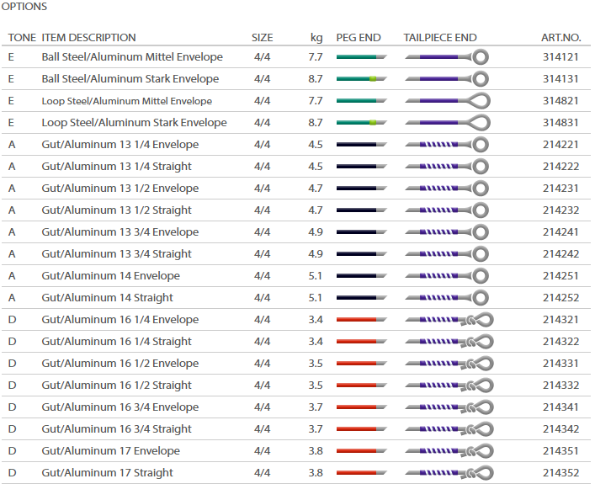Click red peg end swatch for 214321

[362, 320]
